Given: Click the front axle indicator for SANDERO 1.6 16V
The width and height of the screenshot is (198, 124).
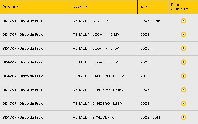Looking at the screenshot, I should tap(184, 90).
